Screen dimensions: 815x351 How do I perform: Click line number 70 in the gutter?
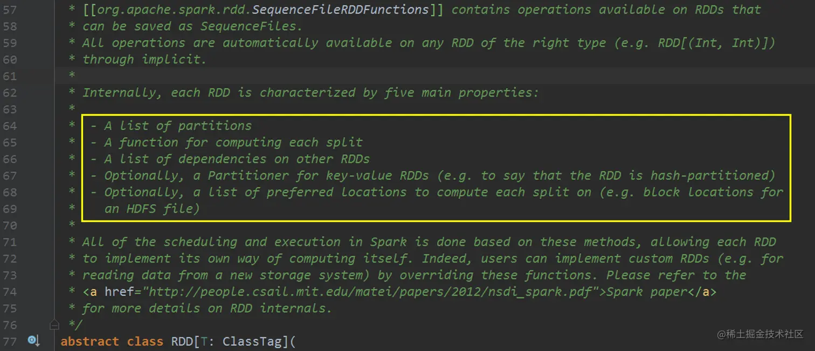10,225
